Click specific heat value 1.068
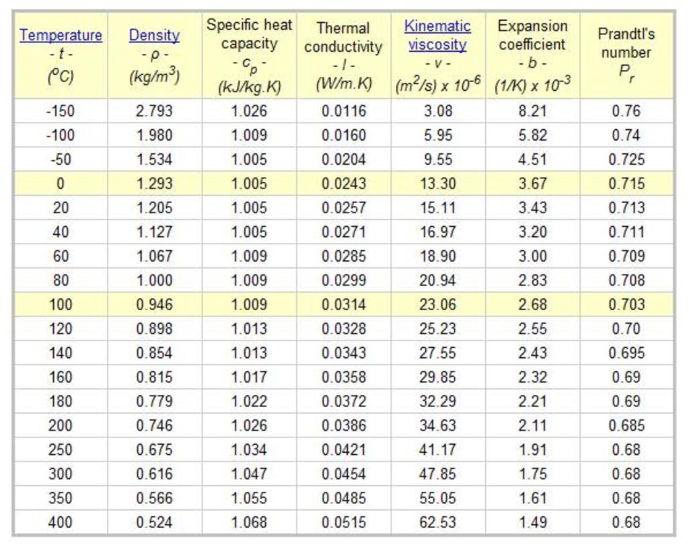The width and height of the screenshot is (689, 545). (249, 522)
